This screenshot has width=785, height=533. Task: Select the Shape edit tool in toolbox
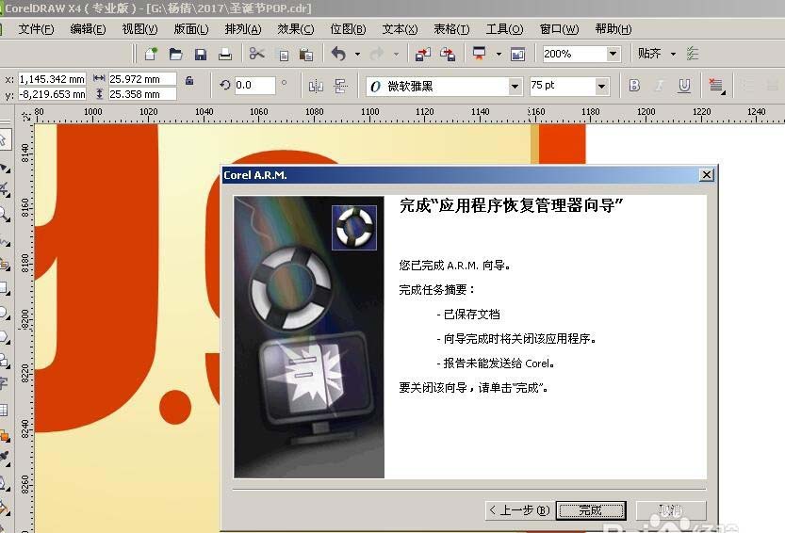pos(5,168)
